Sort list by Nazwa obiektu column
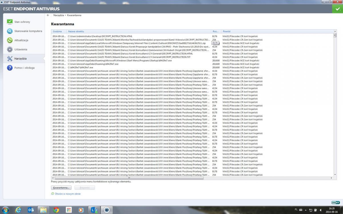 139,31
